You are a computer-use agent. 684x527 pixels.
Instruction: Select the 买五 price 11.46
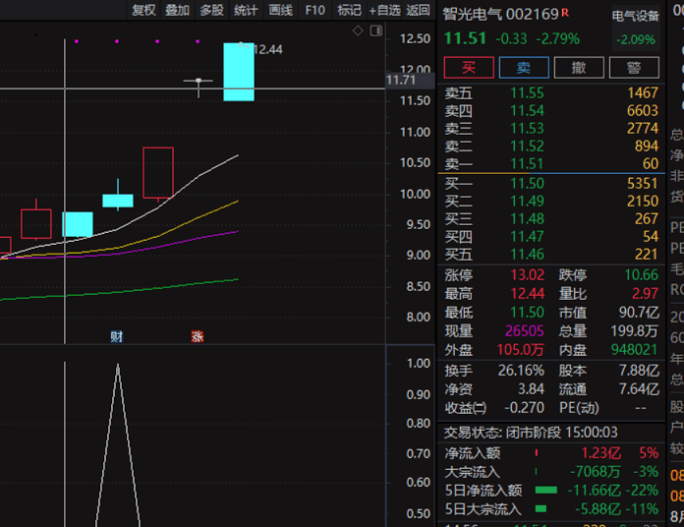pyautogui.click(x=527, y=255)
